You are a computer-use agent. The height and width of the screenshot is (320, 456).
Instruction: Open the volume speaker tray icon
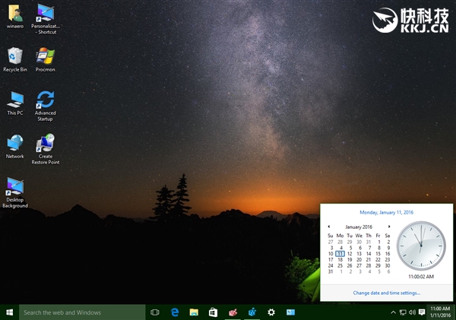412,312
